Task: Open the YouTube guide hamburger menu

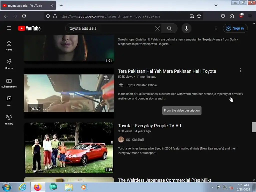Action: point(9,28)
